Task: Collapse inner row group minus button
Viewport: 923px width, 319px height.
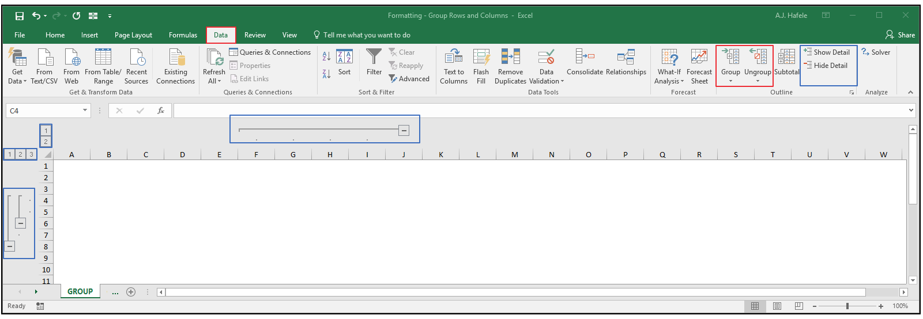Action: [x=21, y=223]
